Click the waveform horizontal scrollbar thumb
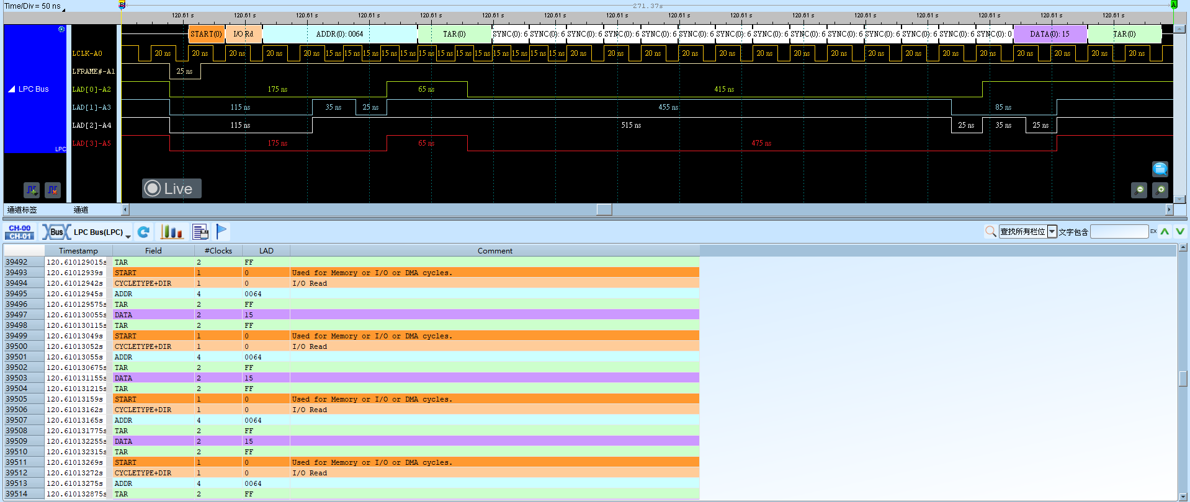This screenshot has height=502, width=1190. click(x=604, y=209)
